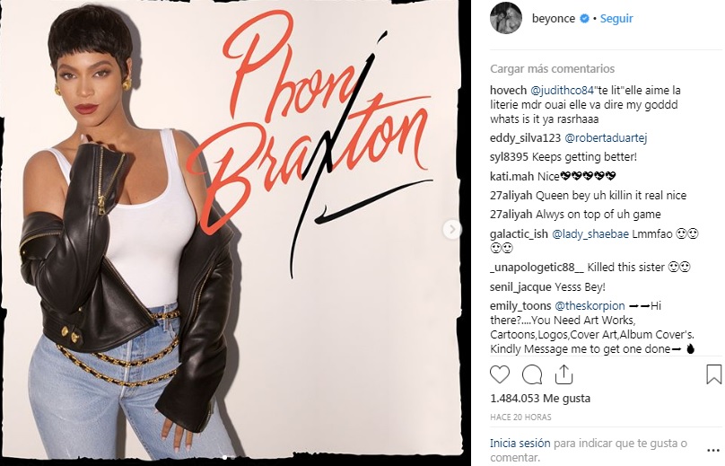
Task: Open the HACE 20 HORAS timestamp
Action: (x=520, y=417)
